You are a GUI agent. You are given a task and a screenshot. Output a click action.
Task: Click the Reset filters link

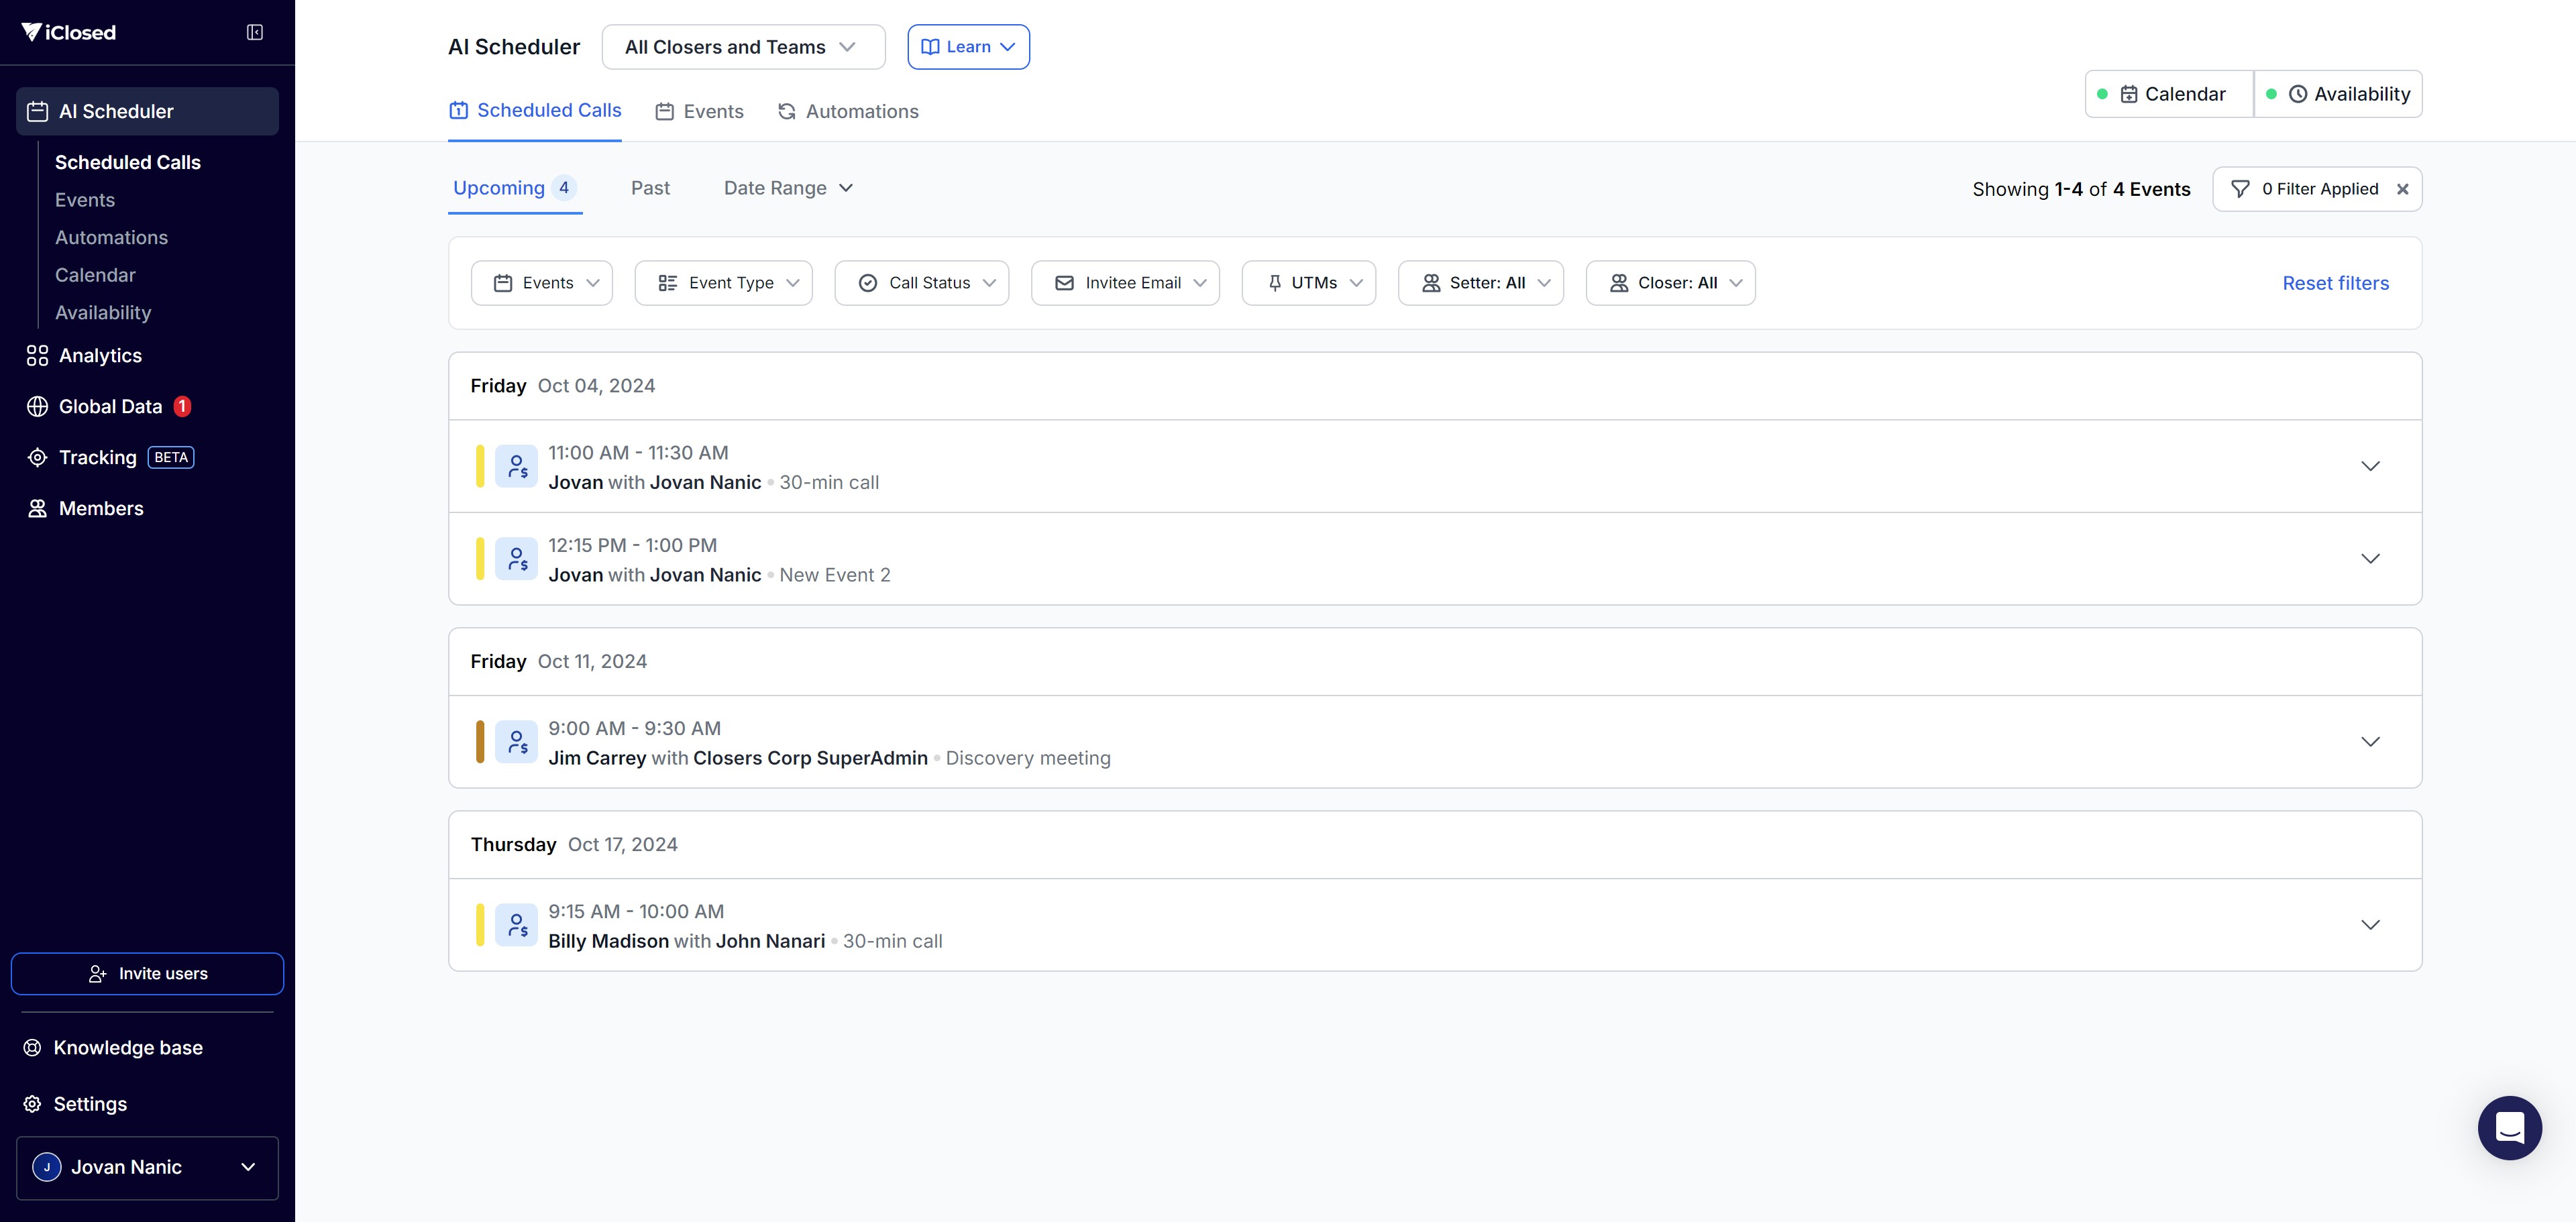tap(2335, 283)
